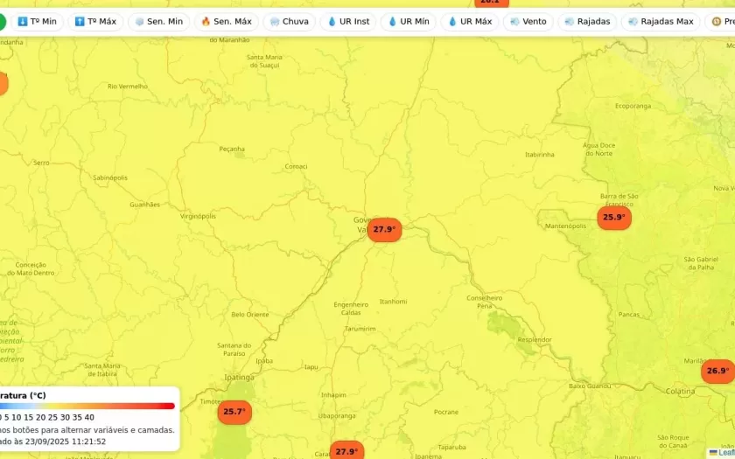Enable the Sen. Máx layer button
This screenshot has width=735, height=459.
pyautogui.click(x=226, y=22)
